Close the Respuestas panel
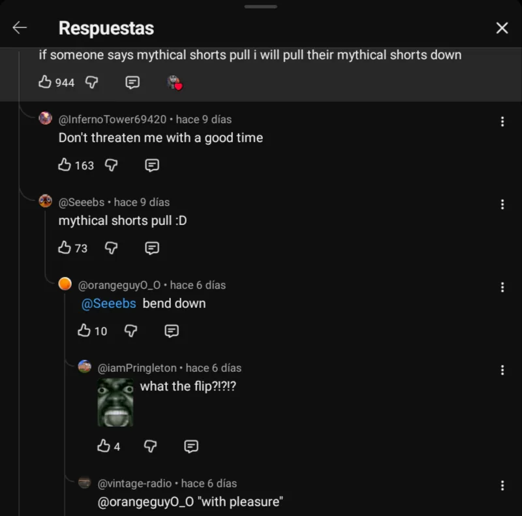522x516 pixels. [x=502, y=27]
